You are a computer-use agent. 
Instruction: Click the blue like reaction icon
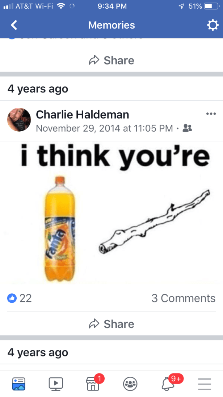click(12, 298)
